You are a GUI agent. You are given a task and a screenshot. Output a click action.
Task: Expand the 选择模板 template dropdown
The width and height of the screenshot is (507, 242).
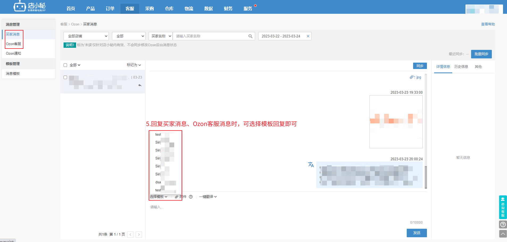(x=159, y=197)
